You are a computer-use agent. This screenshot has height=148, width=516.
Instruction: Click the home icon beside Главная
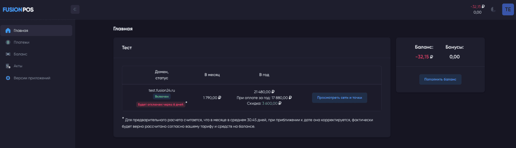(8, 31)
